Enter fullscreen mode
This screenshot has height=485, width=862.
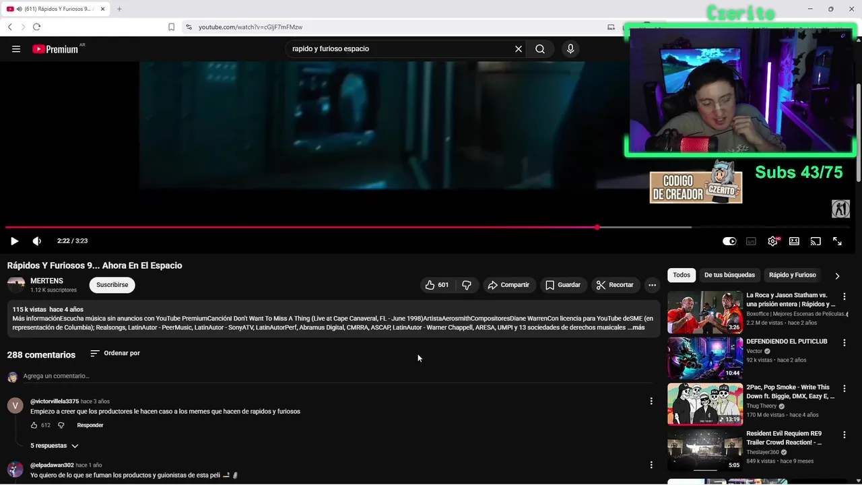(x=837, y=241)
